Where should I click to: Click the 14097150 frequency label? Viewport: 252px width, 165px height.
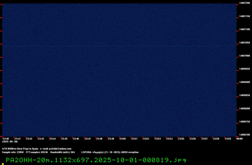coord(245,16)
